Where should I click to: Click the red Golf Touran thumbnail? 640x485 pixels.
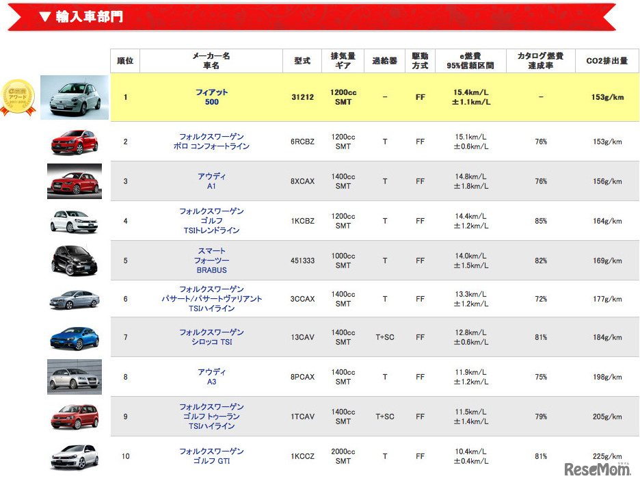pos(75,417)
